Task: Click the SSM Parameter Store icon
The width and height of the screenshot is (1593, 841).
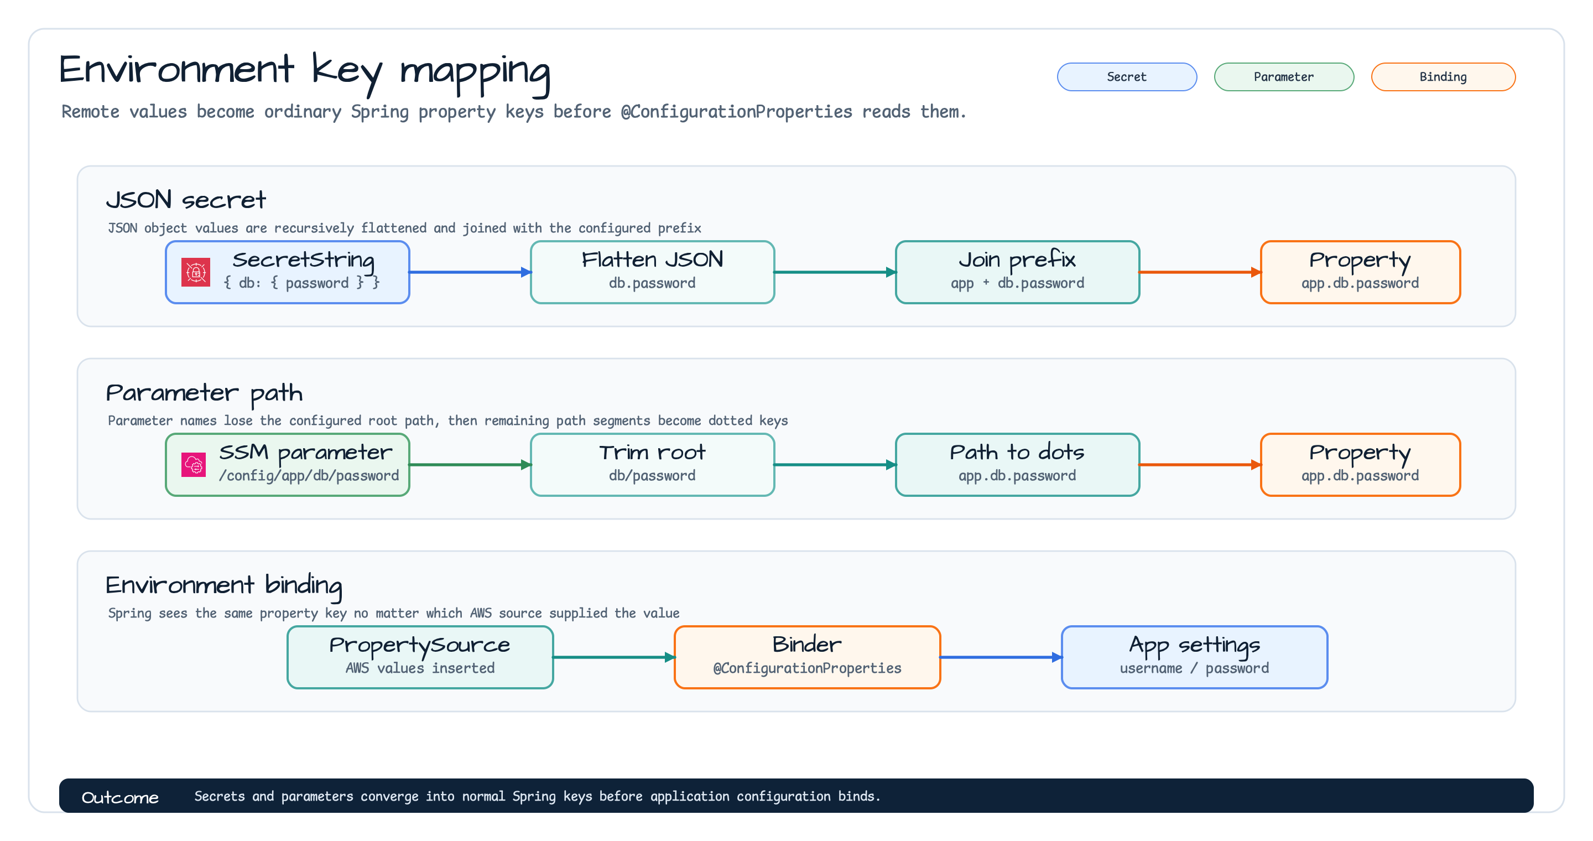Action: click(x=194, y=464)
